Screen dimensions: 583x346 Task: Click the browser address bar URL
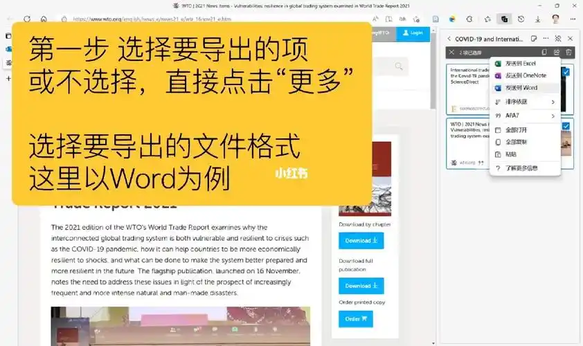152,19
